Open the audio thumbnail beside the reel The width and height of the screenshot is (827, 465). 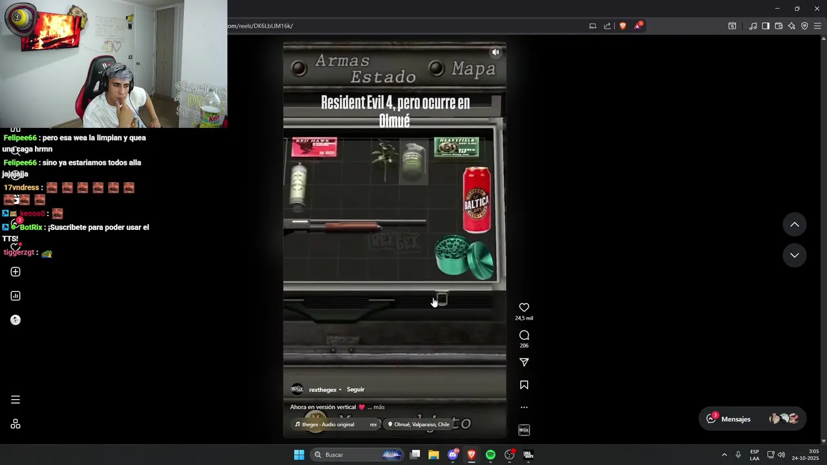(x=524, y=430)
